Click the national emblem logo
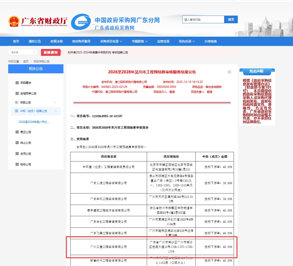This screenshot has width=293, height=266. coord(14,21)
